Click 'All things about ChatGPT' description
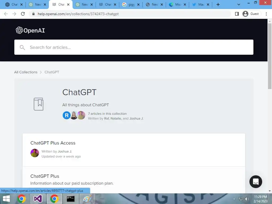272x204 pixels. pos(86,105)
